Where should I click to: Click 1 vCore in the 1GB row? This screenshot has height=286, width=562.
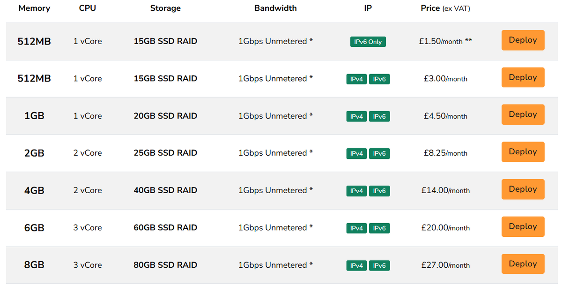point(88,116)
